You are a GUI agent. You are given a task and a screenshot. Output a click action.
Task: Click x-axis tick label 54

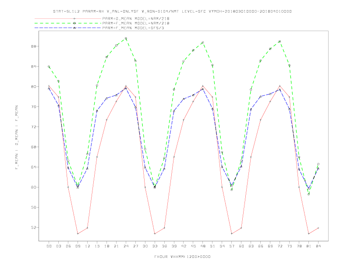(x=222, y=246)
